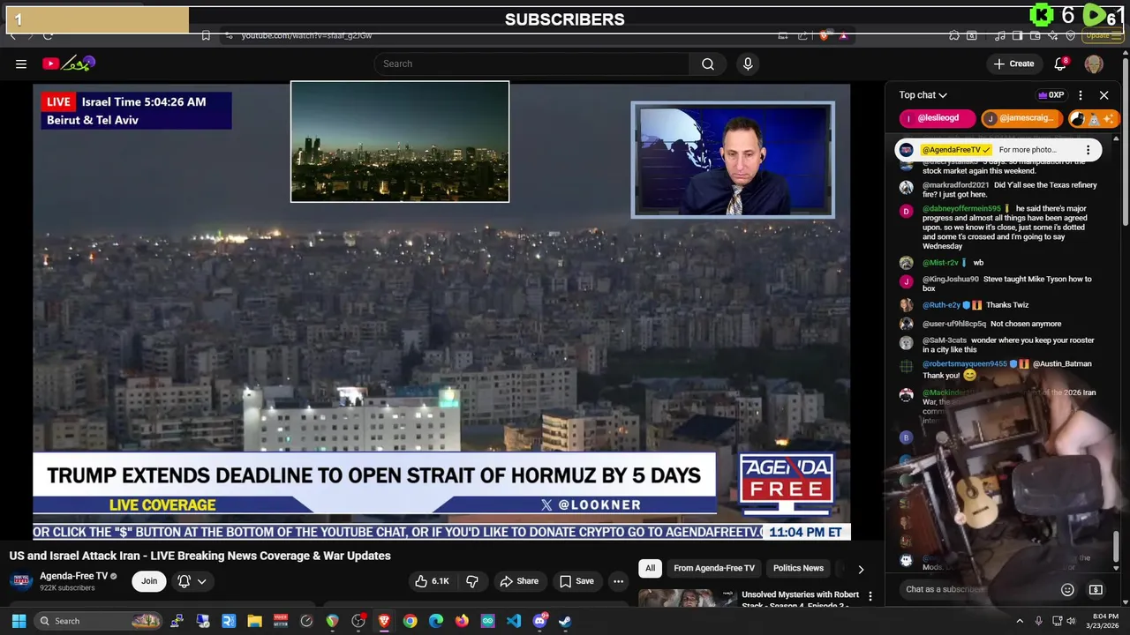The width and height of the screenshot is (1130, 635).
Task: Open the Brave Rewards triangle icon
Action: click(843, 35)
